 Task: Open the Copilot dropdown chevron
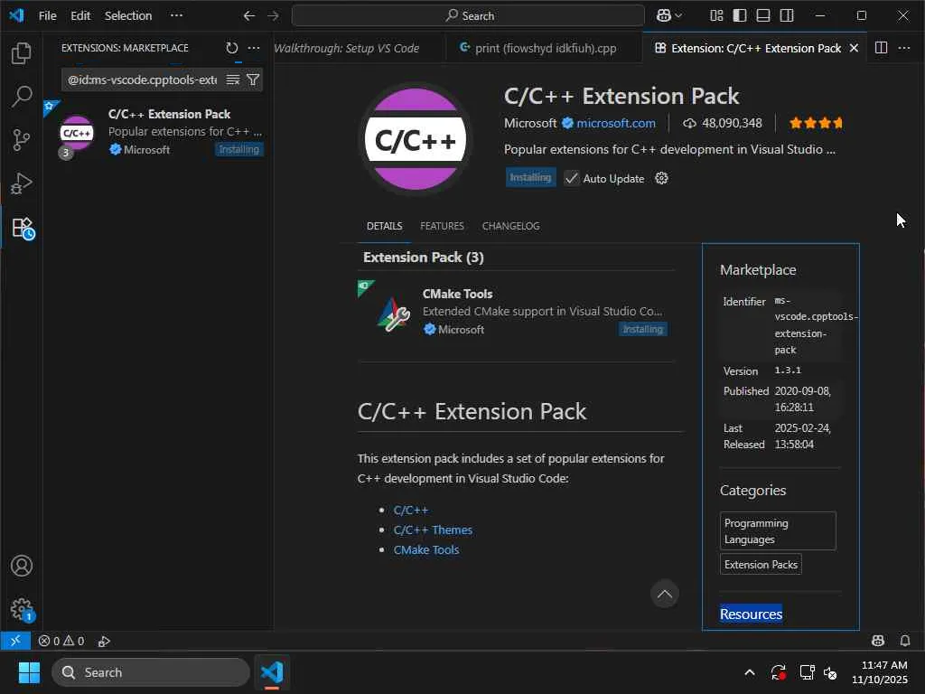click(x=678, y=16)
